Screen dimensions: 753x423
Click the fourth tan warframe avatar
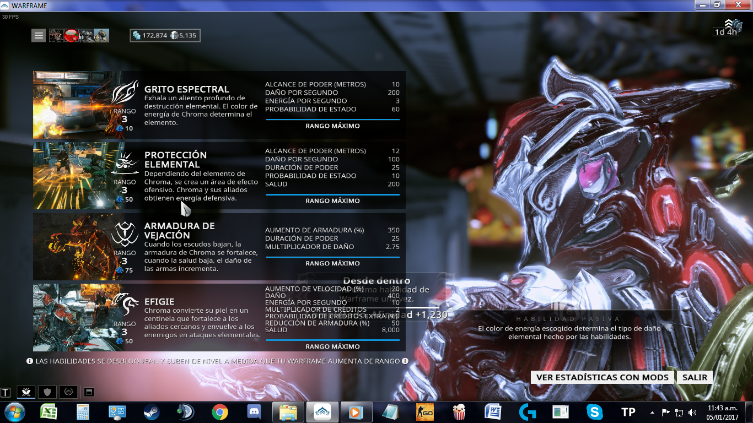101,36
